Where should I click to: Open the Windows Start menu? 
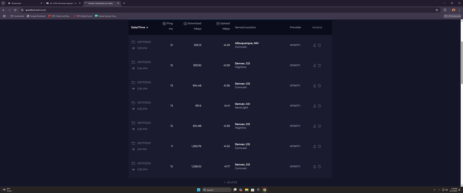pos(198,190)
